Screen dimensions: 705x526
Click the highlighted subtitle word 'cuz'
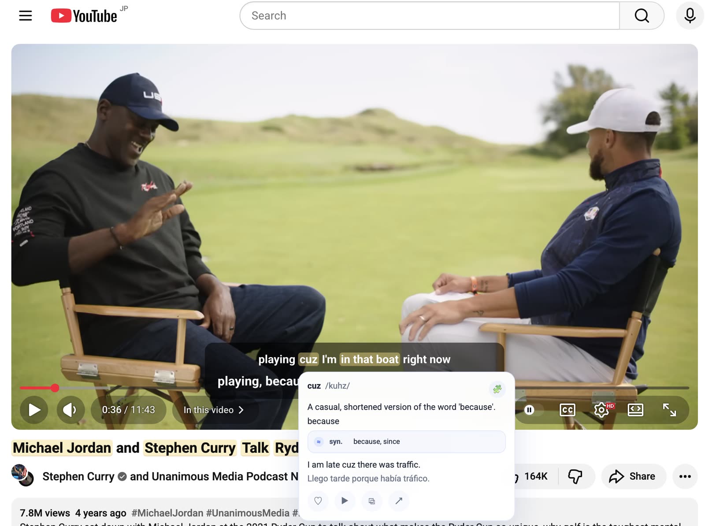coord(308,359)
